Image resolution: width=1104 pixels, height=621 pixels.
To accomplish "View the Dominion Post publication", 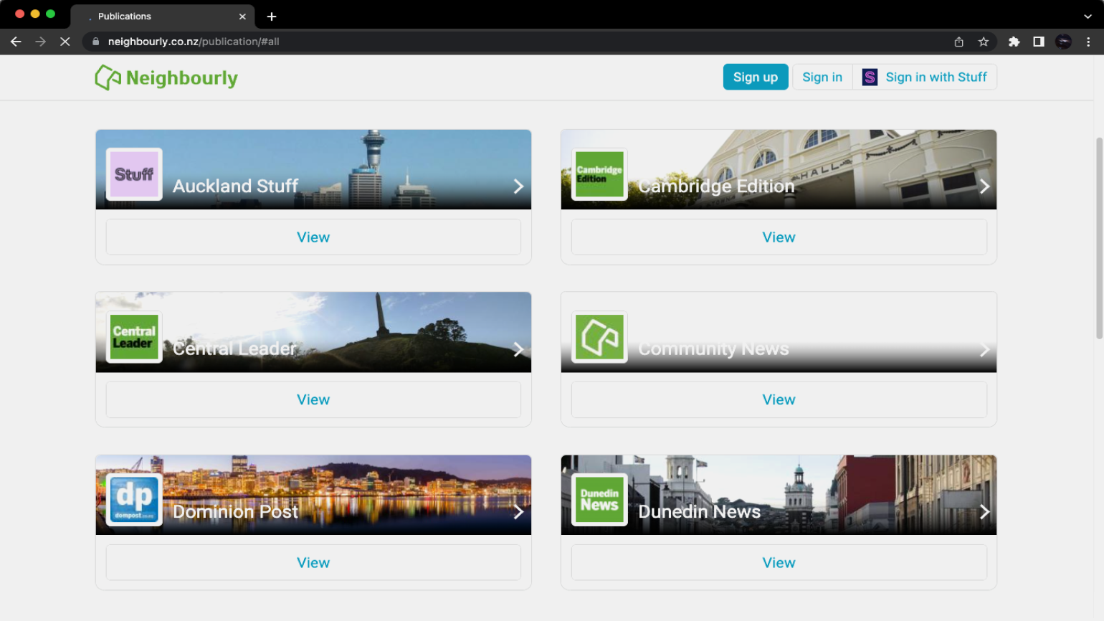I will click(x=313, y=563).
